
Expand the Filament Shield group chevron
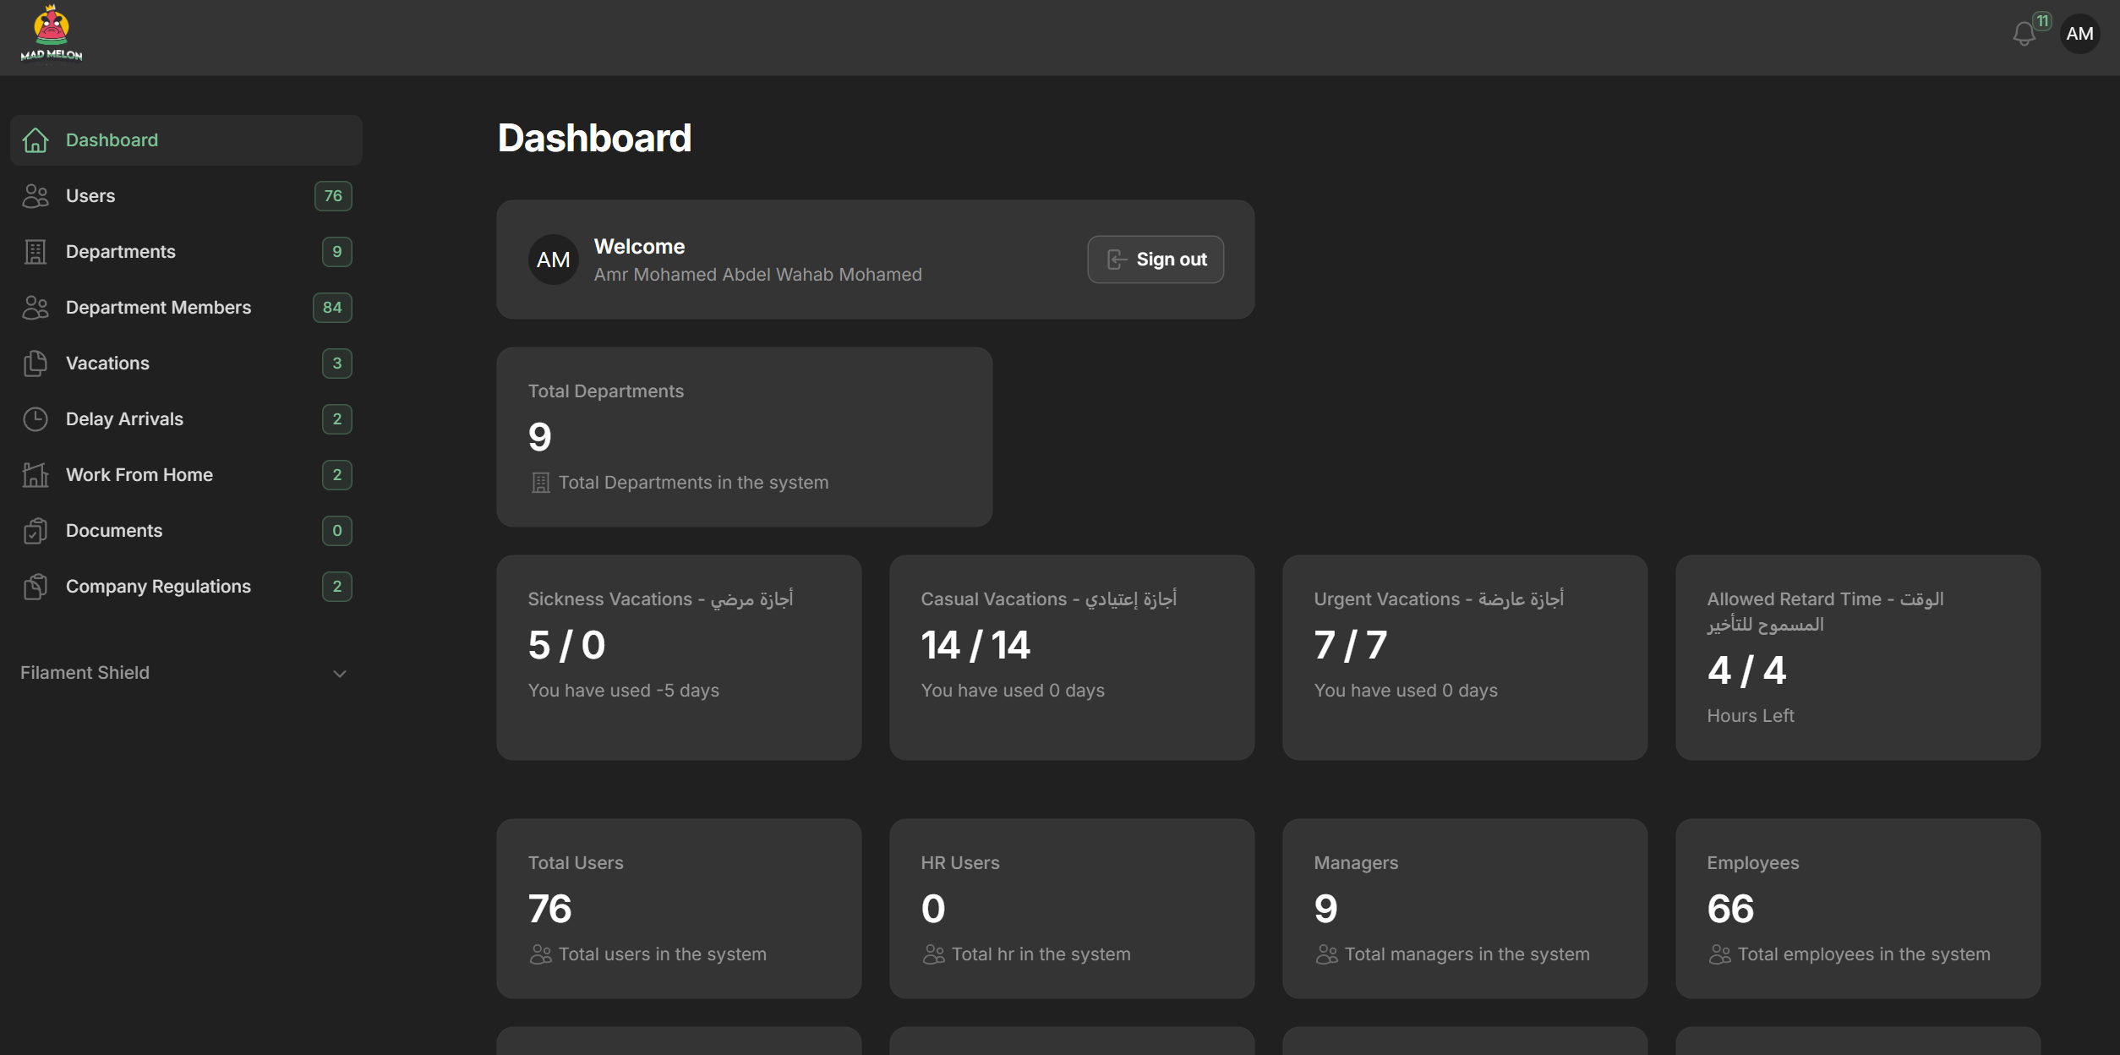pos(339,674)
